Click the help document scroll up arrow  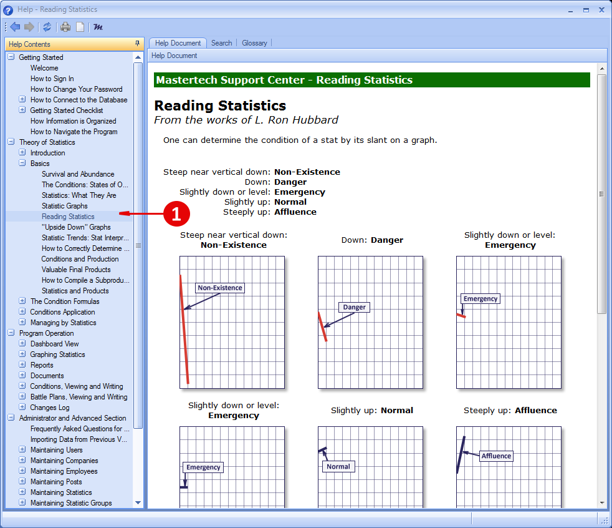tap(602, 69)
